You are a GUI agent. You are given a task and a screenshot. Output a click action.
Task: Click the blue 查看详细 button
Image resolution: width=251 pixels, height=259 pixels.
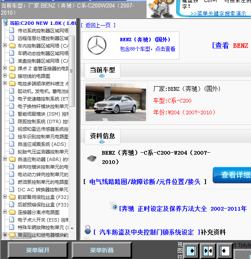point(232,175)
